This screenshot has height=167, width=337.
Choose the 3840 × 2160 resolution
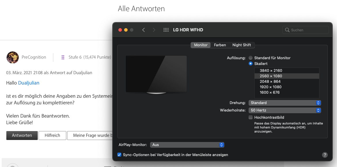287,70
